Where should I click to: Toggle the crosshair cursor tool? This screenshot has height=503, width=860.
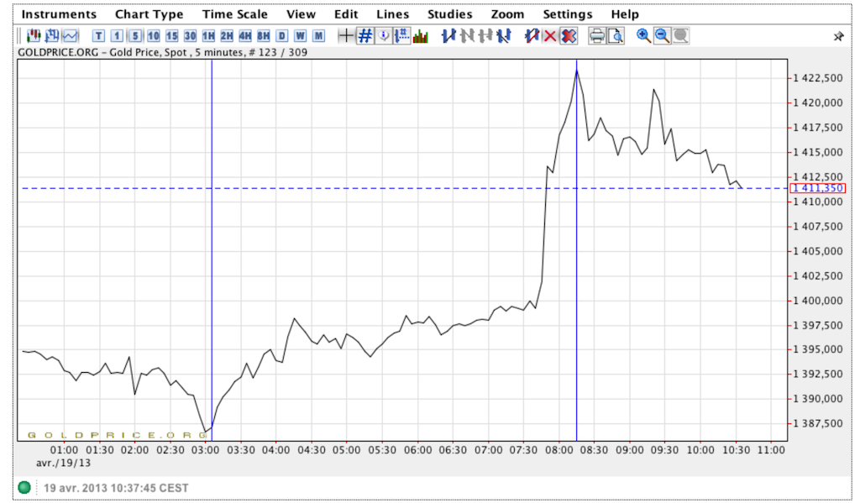(346, 36)
